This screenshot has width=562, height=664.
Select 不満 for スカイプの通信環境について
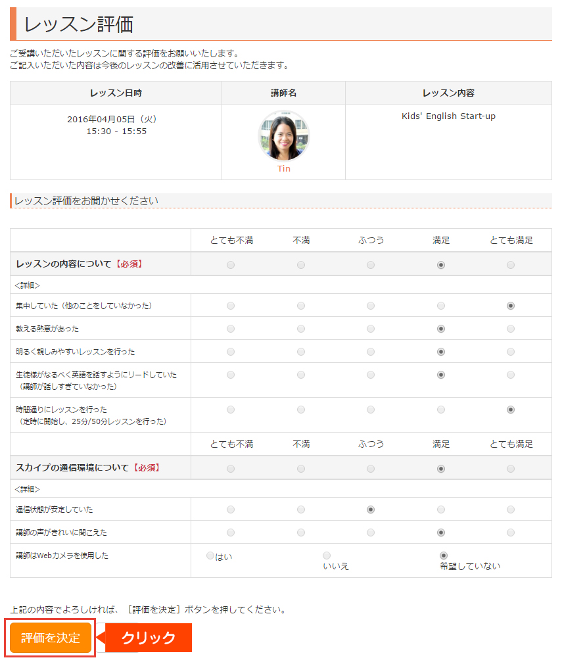300,469
